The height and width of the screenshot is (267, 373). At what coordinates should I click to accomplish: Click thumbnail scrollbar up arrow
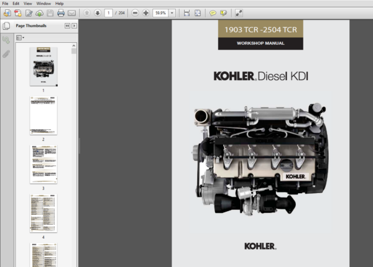74,45
